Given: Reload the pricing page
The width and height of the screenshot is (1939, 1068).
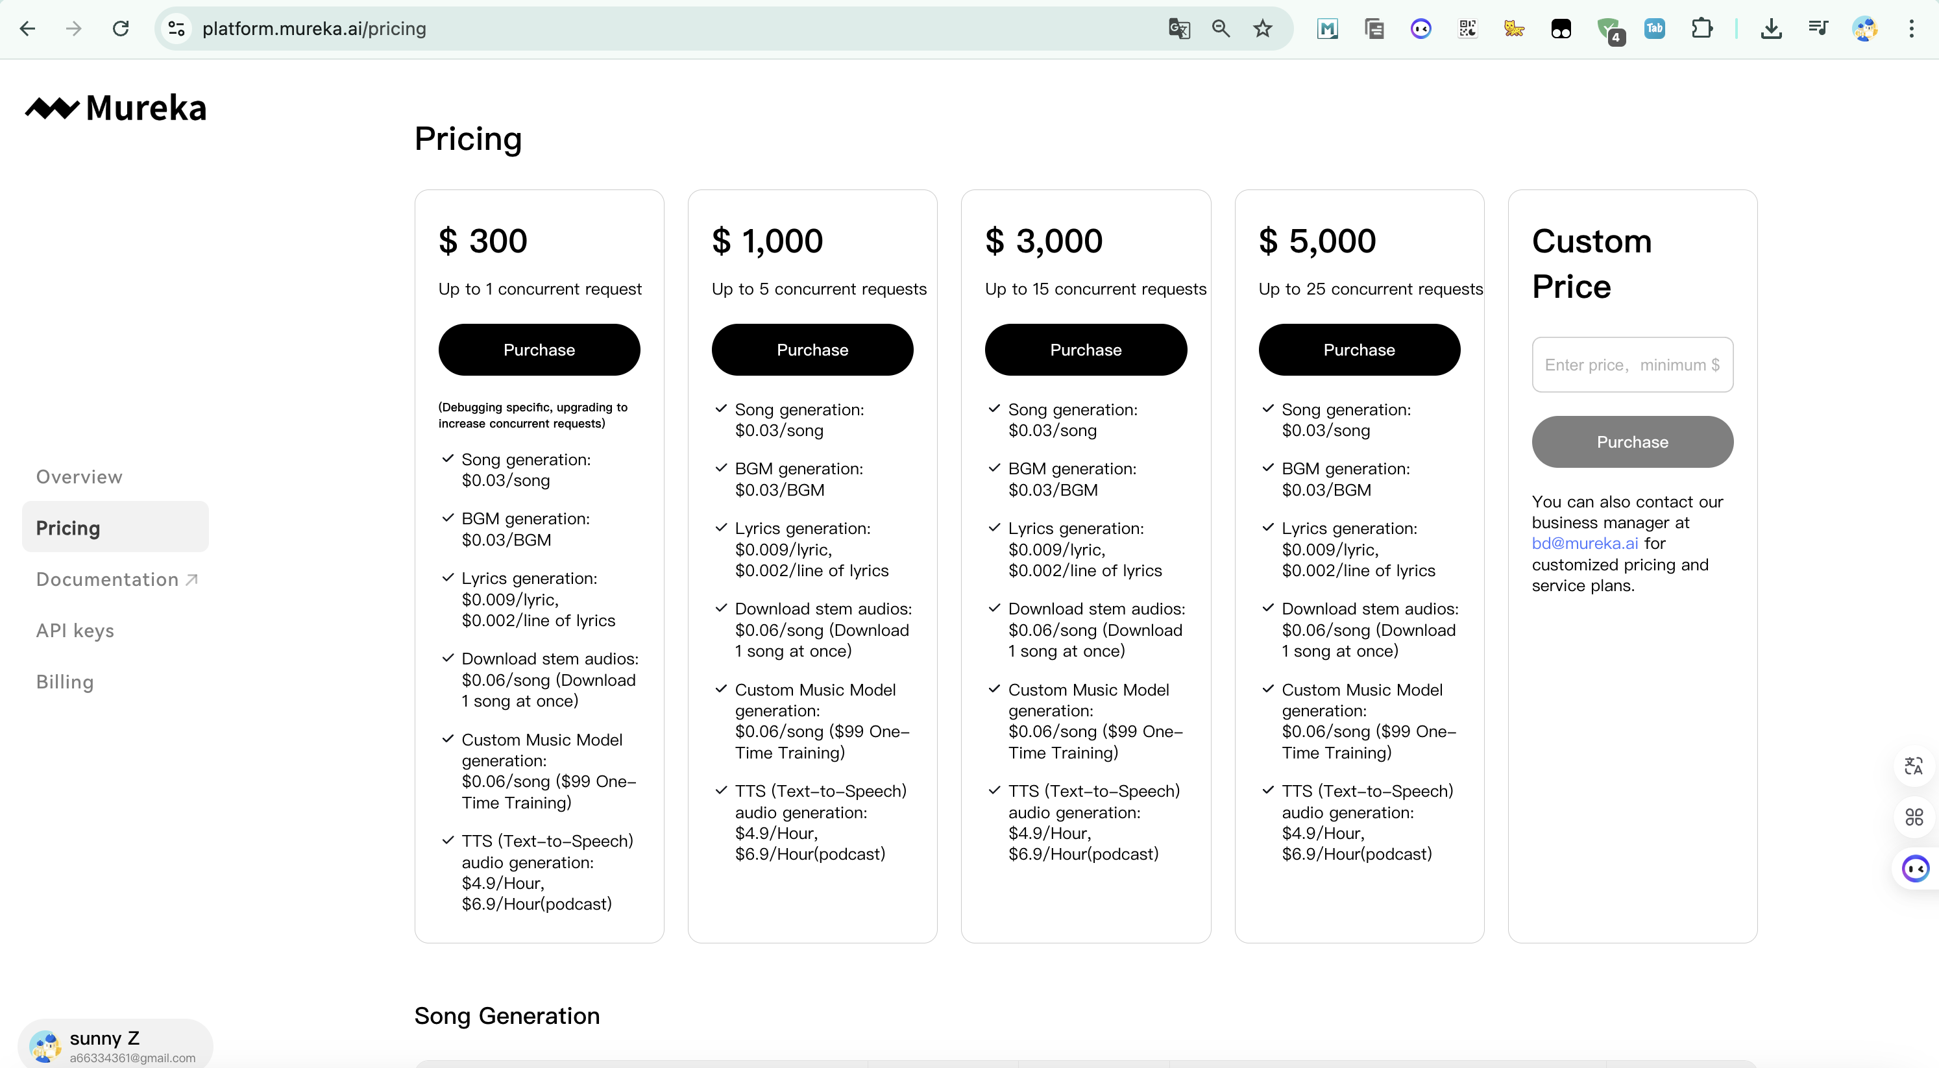Looking at the screenshot, I should (121, 29).
